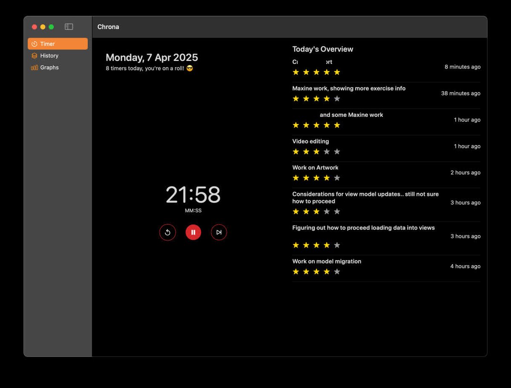Open the Work on model migration entry

pos(327,261)
